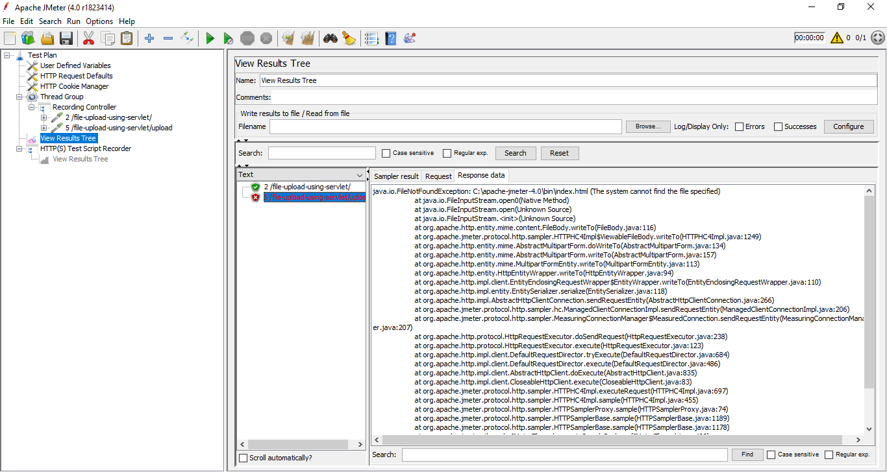Switch to the Sampler result tab
The width and height of the screenshot is (887, 472).
click(x=396, y=176)
